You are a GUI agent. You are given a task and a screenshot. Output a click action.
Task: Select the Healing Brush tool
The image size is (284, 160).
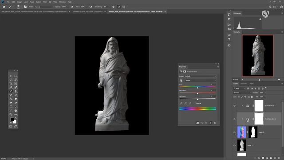[16, 88]
